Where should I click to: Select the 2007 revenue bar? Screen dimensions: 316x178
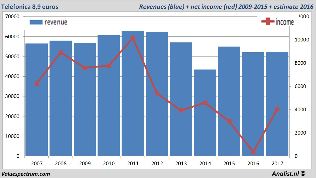point(37,100)
